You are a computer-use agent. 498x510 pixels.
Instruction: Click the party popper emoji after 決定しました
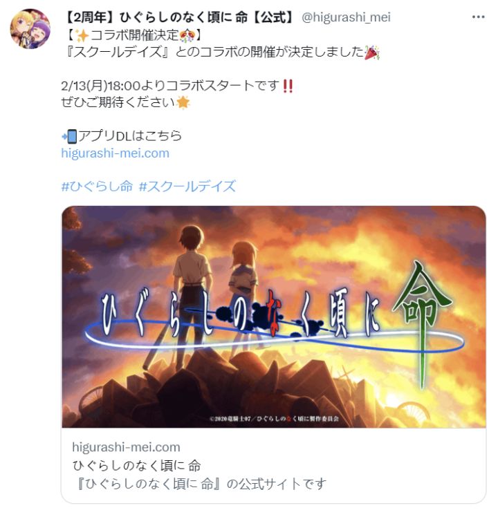pyautogui.click(x=372, y=52)
